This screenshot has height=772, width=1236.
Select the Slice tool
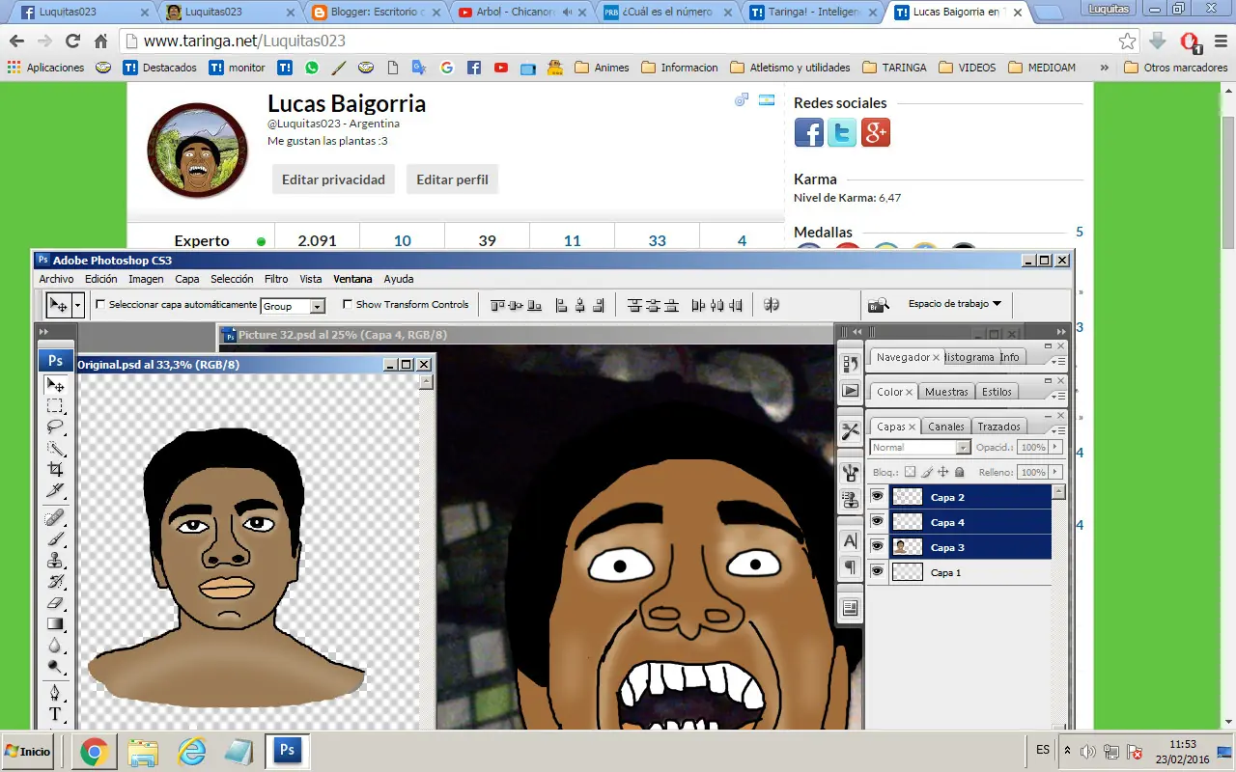pyautogui.click(x=55, y=492)
